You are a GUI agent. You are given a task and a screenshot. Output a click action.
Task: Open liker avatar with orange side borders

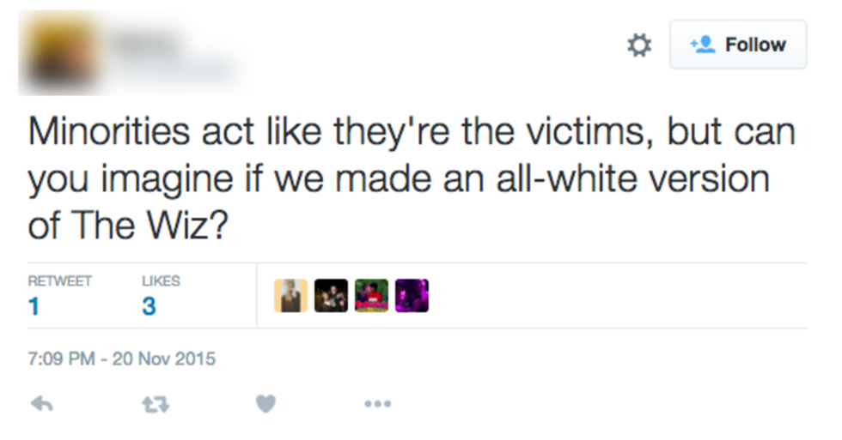pyautogui.click(x=290, y=296)
